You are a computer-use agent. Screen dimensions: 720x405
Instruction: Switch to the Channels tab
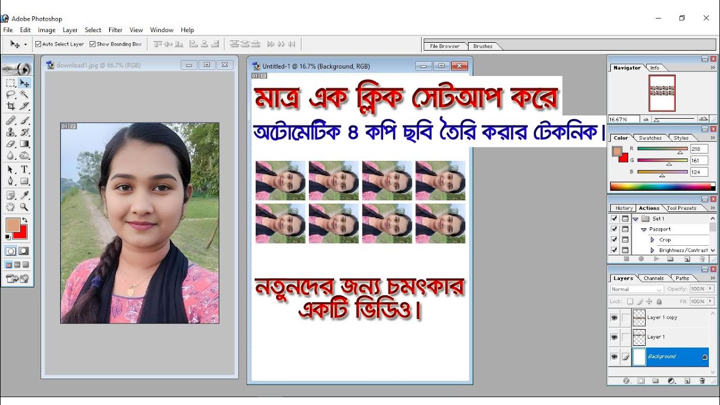click(654, 278)
